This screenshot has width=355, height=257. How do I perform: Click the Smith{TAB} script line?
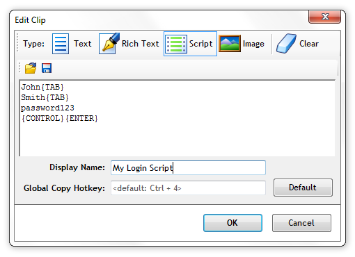45,97
